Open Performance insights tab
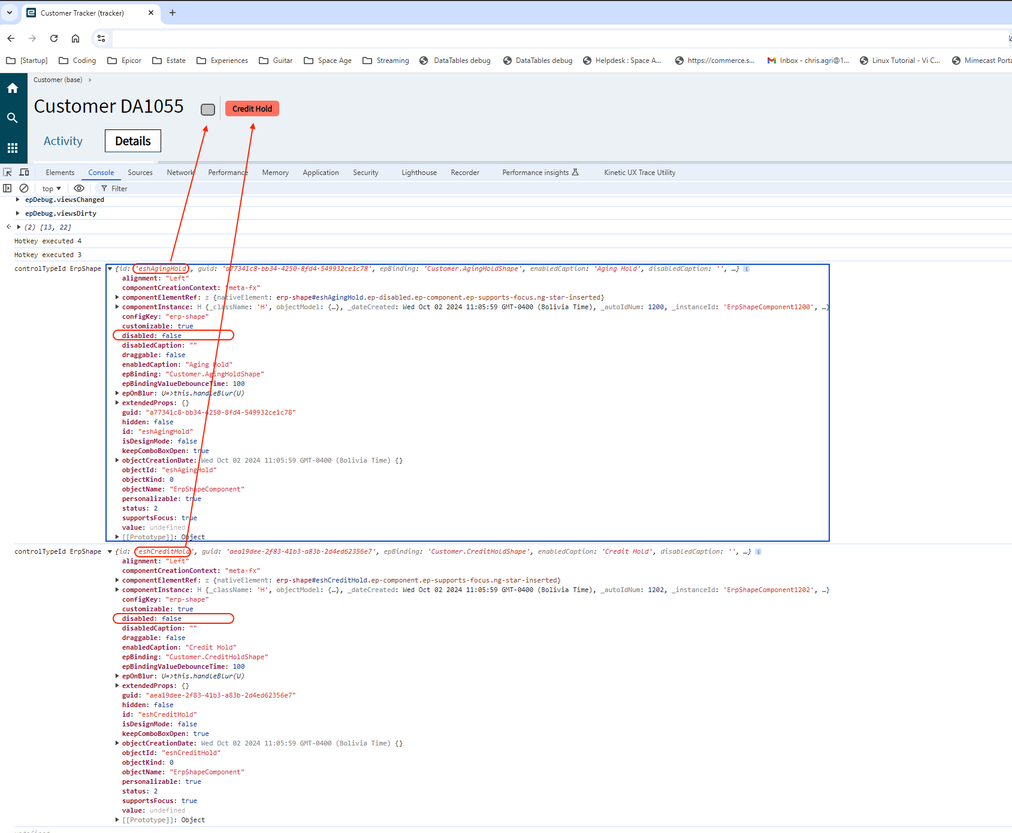This screenshot has height=833, width=1012. pos(540,173)
